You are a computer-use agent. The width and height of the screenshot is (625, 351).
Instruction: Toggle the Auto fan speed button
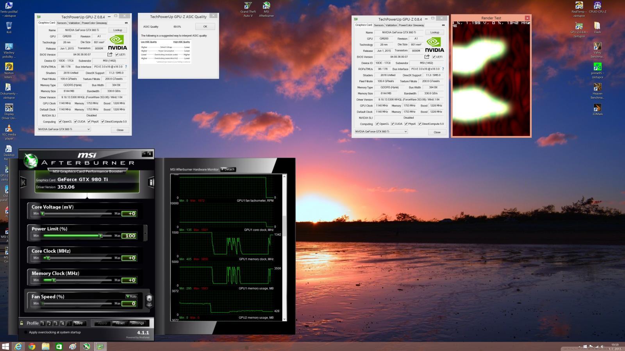(132, 296)
